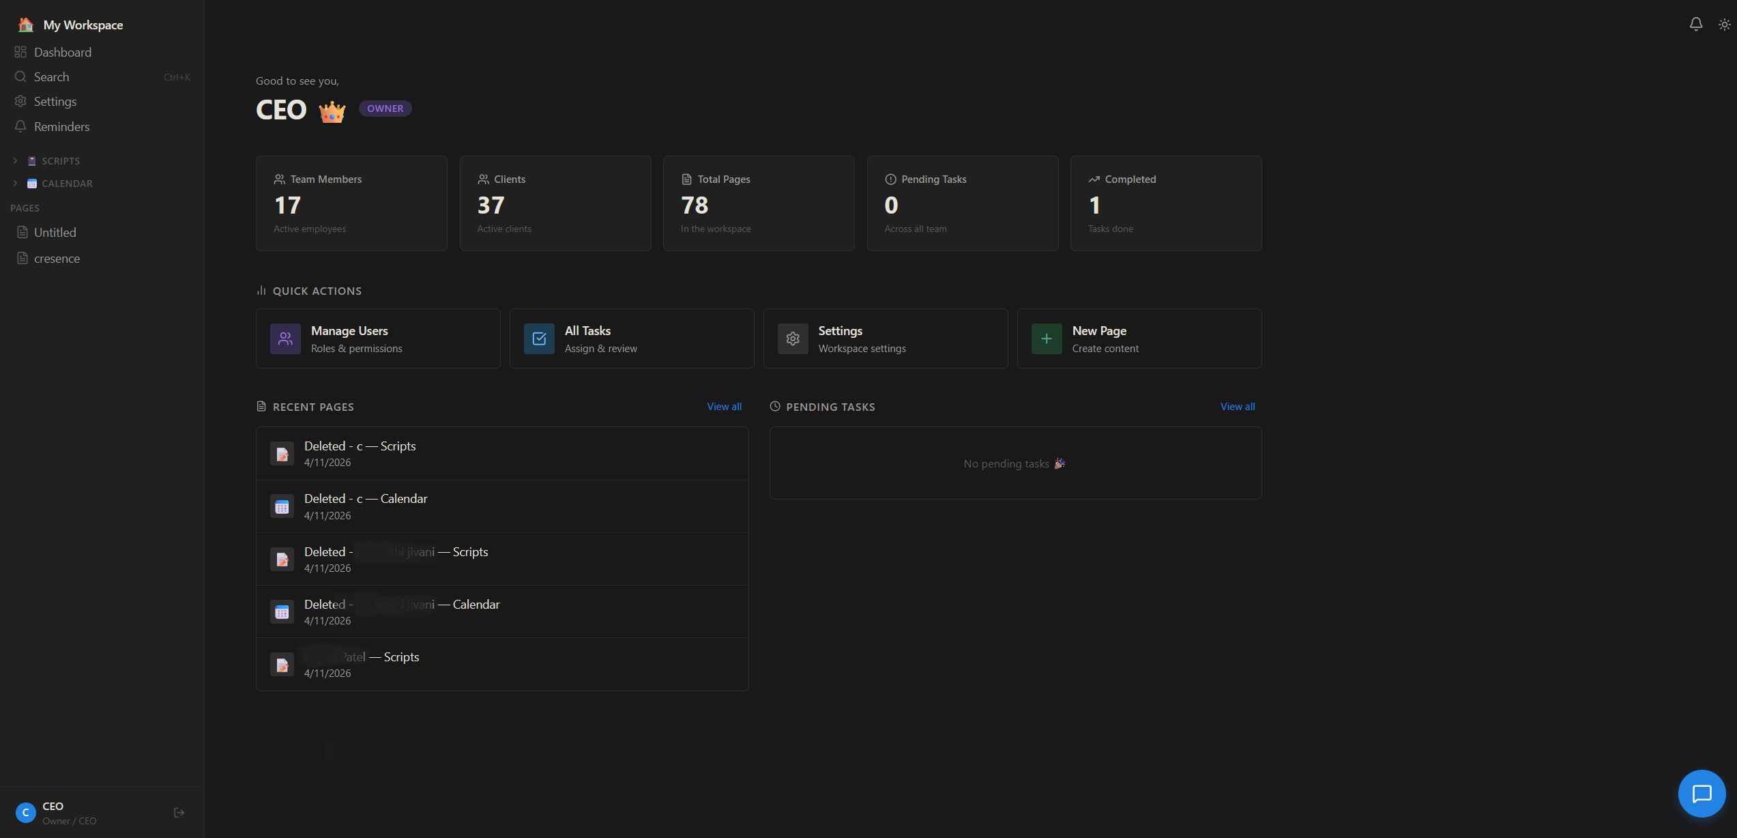Toggle light theme with sun icon
1737x838 pixels.
(x=1724, y=25)
